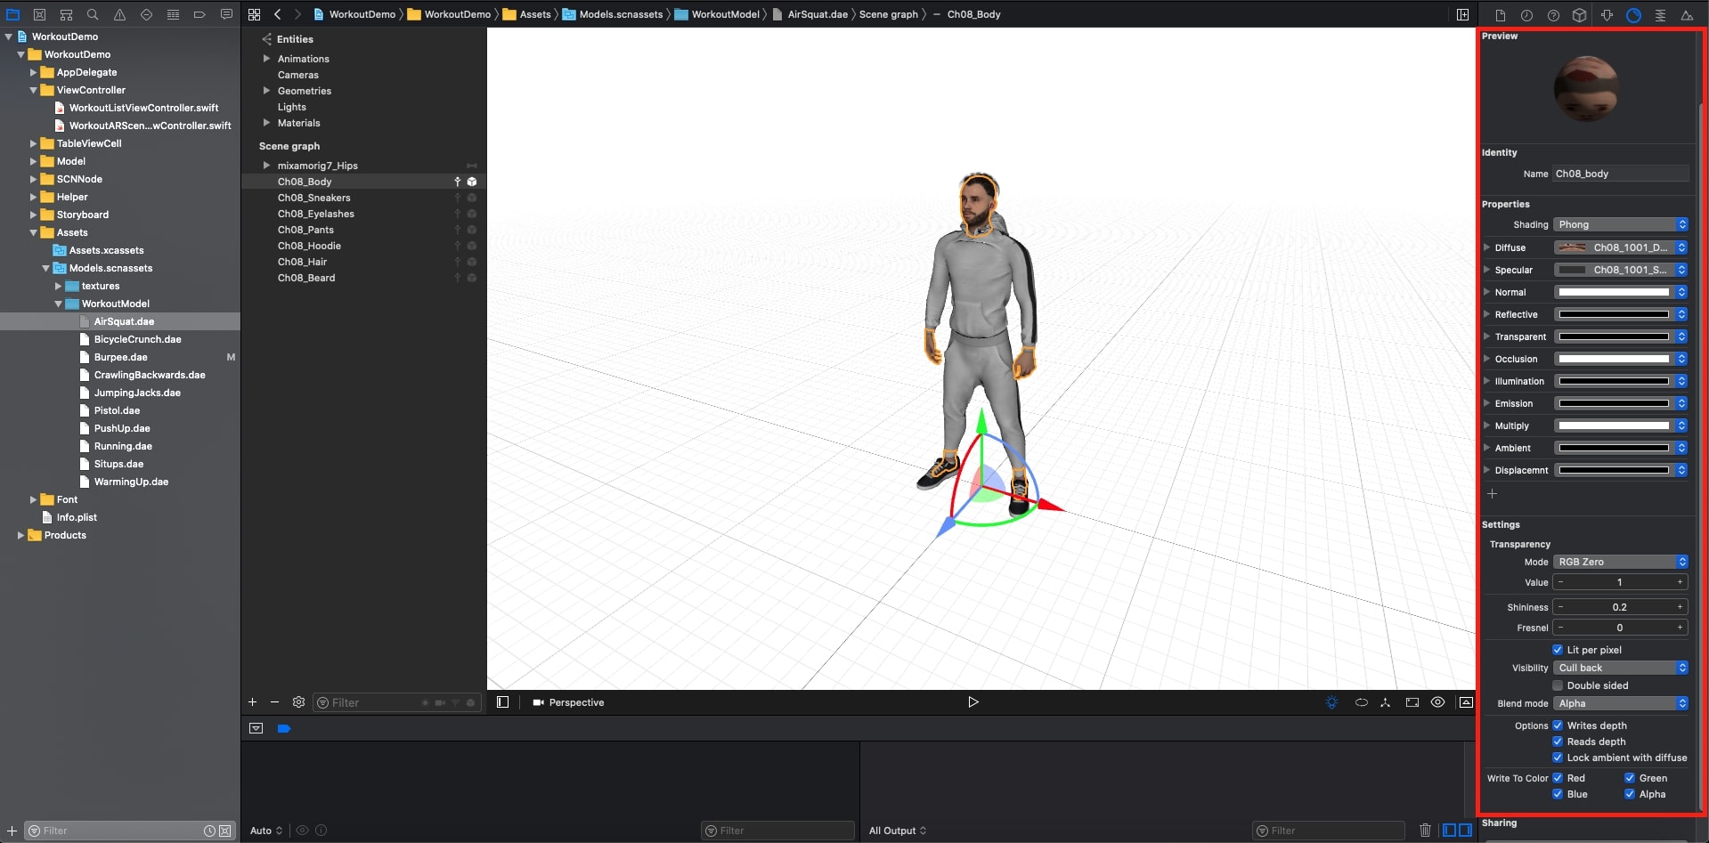
Task: Add a new scene graph node
Action: [252, 702]
